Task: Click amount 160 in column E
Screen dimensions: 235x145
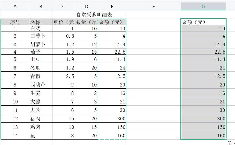Action: click(x=112, y=135)
